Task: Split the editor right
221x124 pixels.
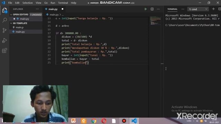Action: click(x=152, y=9)
